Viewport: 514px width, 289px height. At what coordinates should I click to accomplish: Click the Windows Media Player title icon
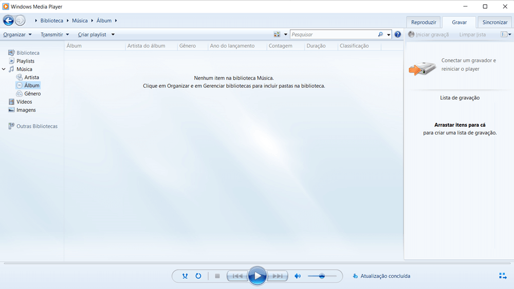[6, 7]
